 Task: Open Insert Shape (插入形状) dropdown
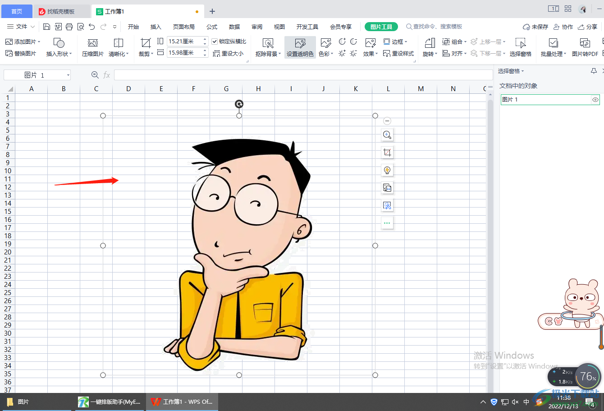[59, 47]
